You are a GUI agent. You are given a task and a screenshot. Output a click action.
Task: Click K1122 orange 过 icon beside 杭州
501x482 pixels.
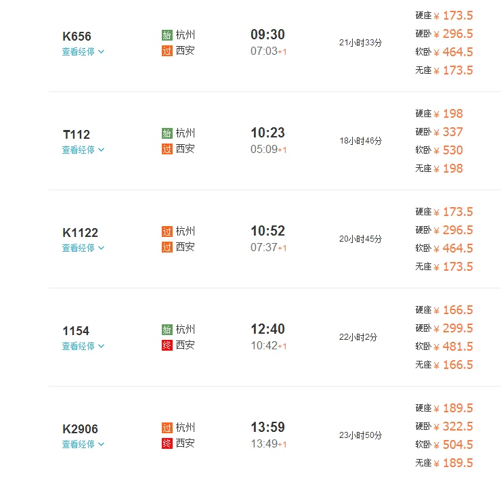tap(167, 231)
